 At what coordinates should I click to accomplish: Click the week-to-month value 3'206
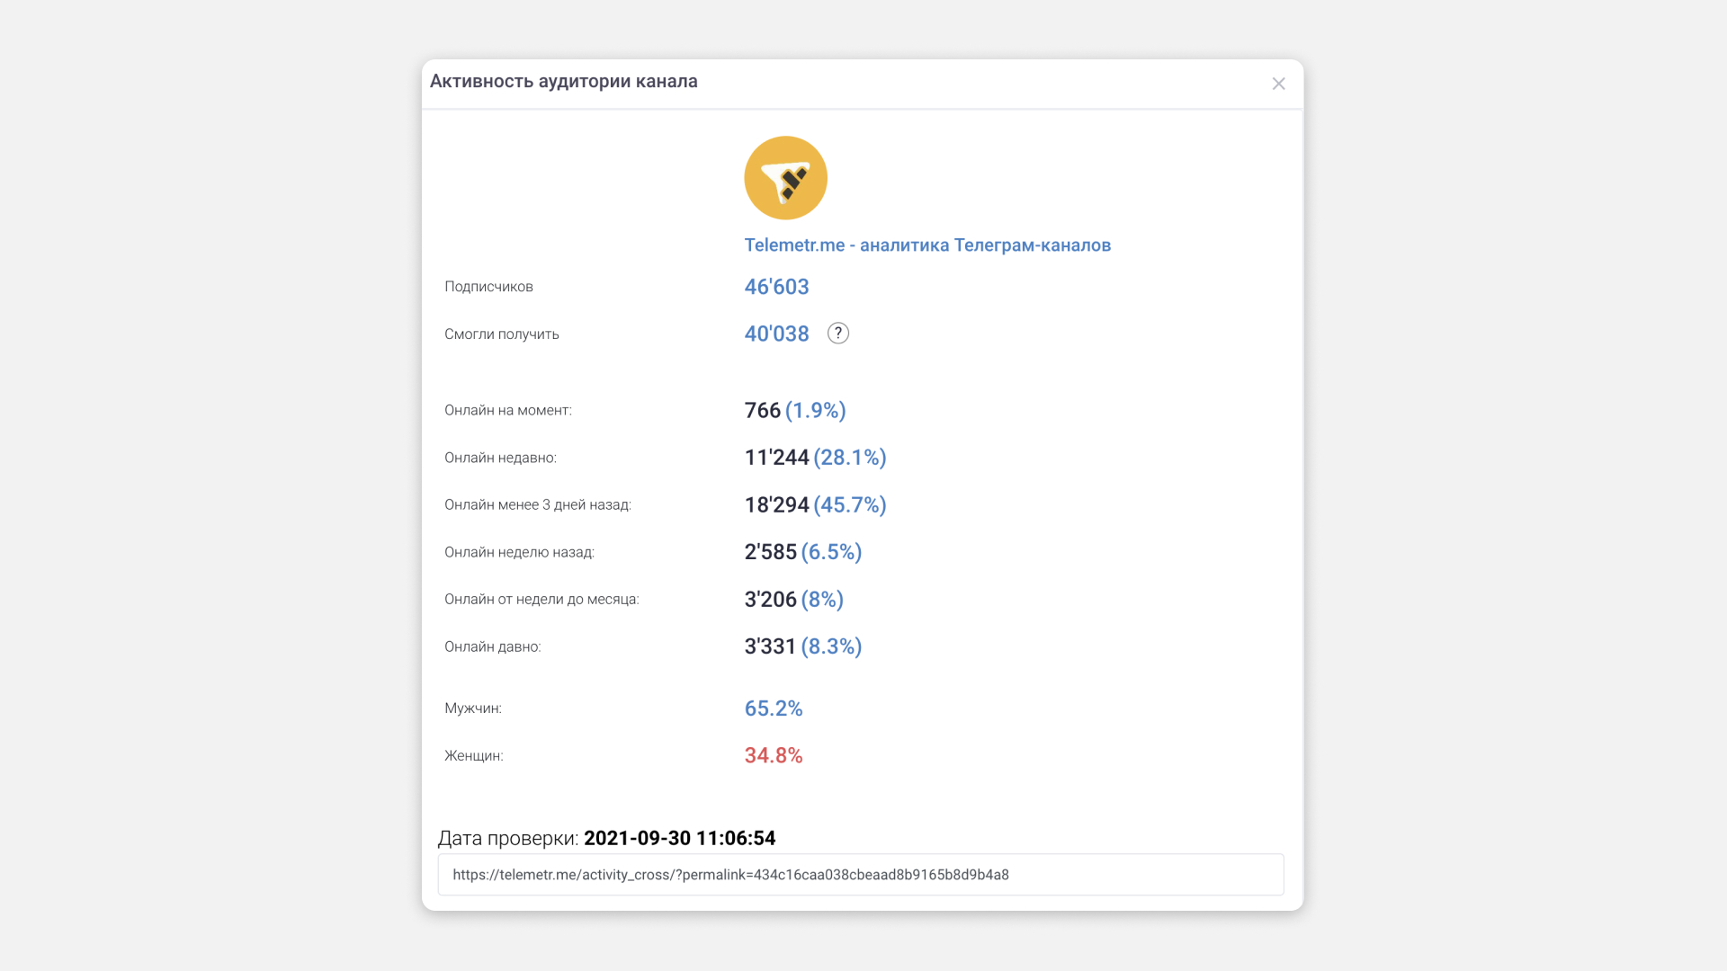(x=770, y=600)
